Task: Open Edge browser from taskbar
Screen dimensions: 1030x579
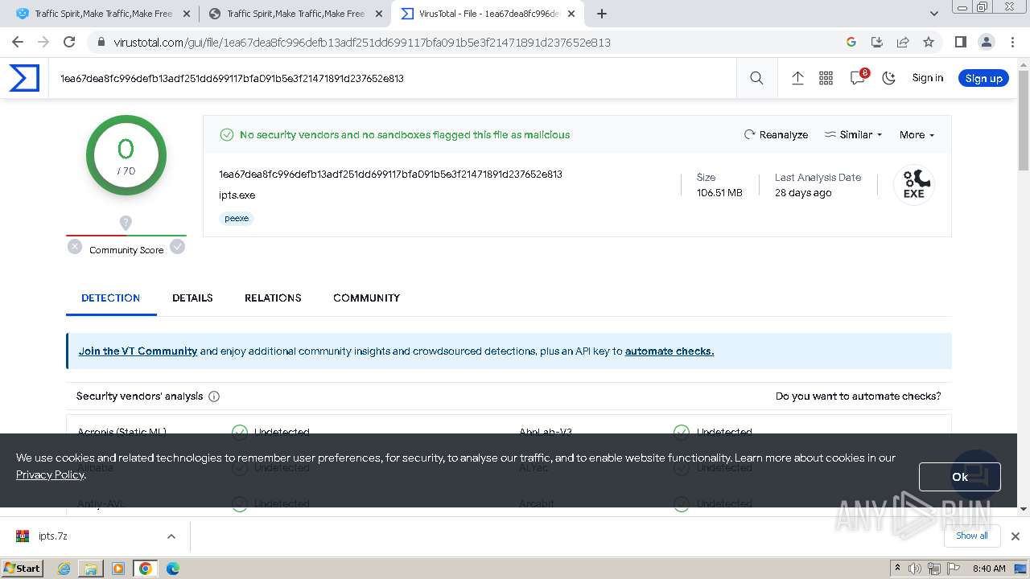Action: (172, 569)
